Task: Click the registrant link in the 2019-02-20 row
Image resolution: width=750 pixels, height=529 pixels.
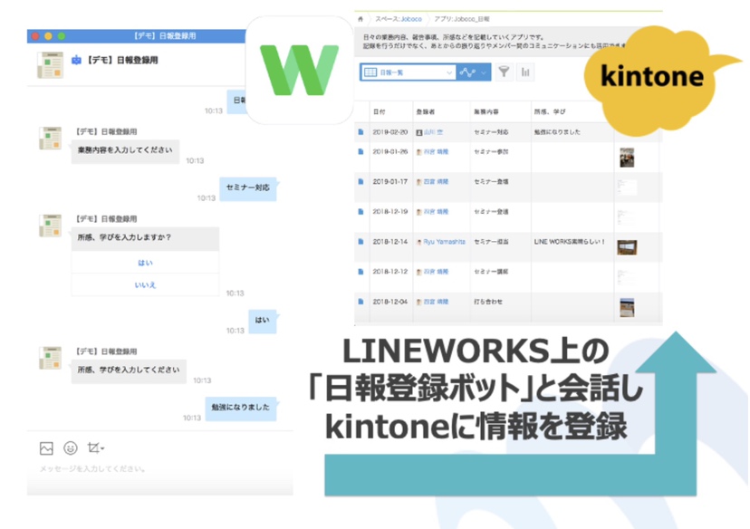Action: point(433,132)
